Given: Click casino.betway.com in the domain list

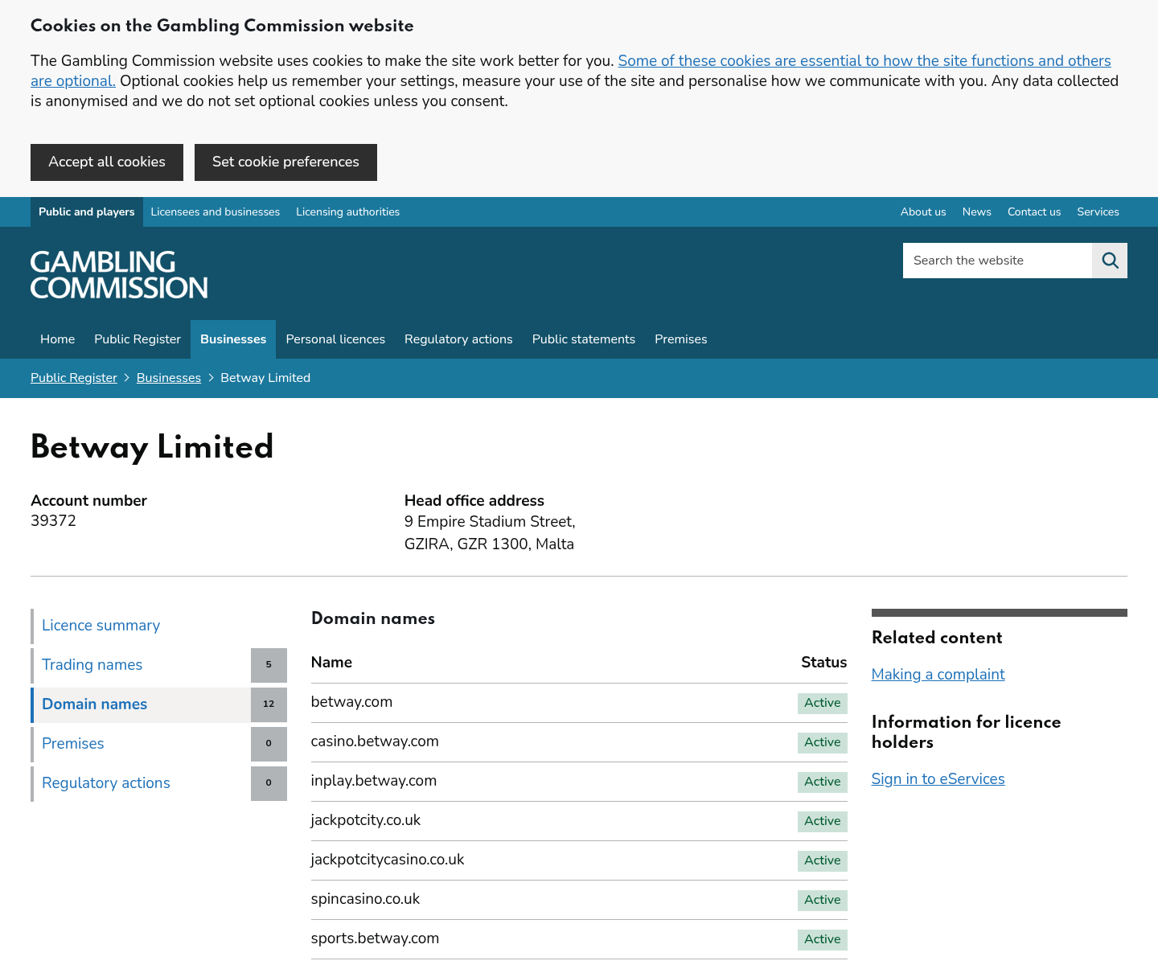Looking at the screenshot, I should tap(375, 741).
